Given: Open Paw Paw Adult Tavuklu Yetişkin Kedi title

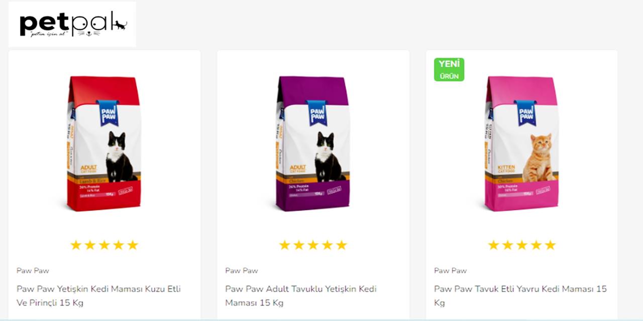Looking at the screenshot, I should (x=301, y=296).
